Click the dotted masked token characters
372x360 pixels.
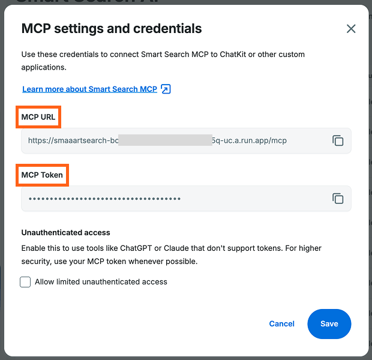tap(104, 199)
